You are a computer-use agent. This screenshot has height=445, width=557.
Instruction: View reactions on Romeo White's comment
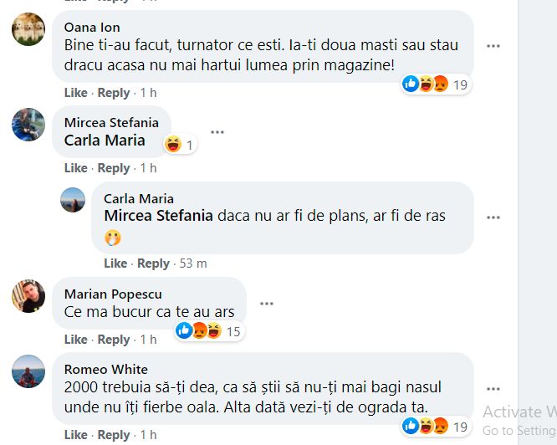(435, 427)
